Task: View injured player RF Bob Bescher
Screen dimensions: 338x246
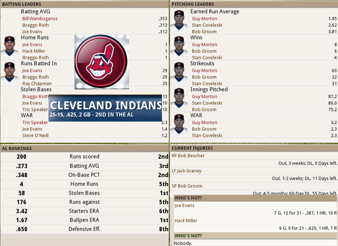Action: click(188, 156)
